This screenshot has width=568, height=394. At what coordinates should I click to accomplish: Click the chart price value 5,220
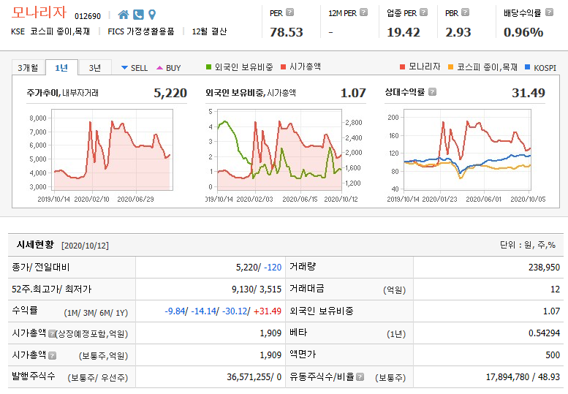(x=170, y=93)
